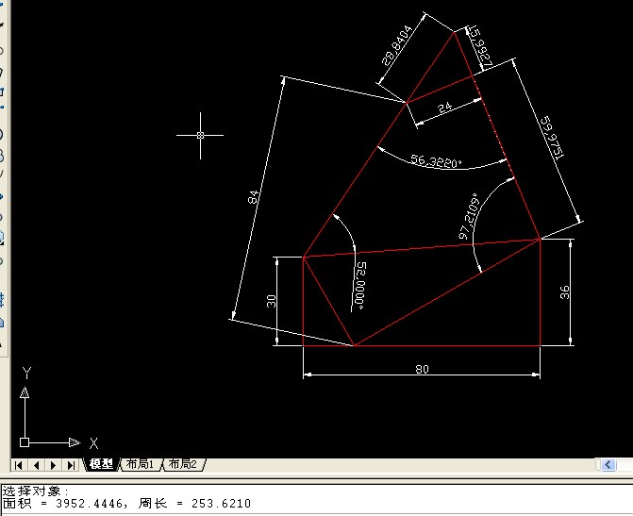
Task: Click the horizontal scrollbar left arrow
Action: 608,465
